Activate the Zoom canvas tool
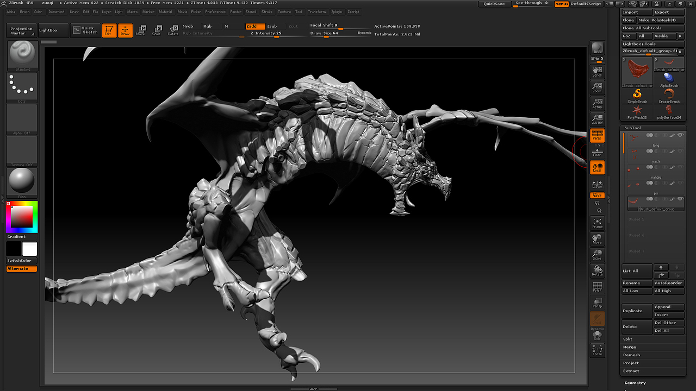Screen dimensions: 696x391 point(597,87)
